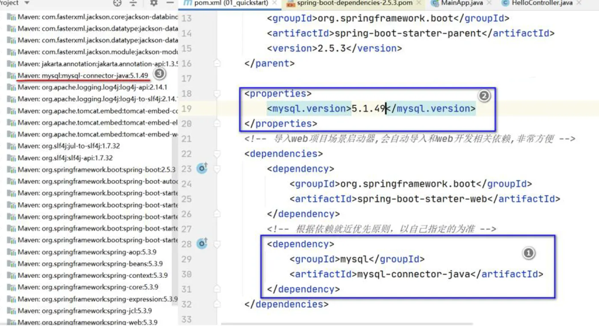The image size is (599, 326).
Task: Open Project panel settings gear
Action: click(x=154, y=3)
